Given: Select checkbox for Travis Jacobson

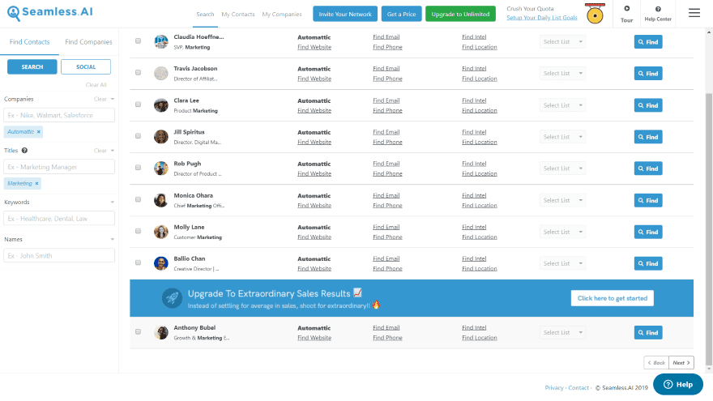Looking at the screenshot, I should pos(138,73).
